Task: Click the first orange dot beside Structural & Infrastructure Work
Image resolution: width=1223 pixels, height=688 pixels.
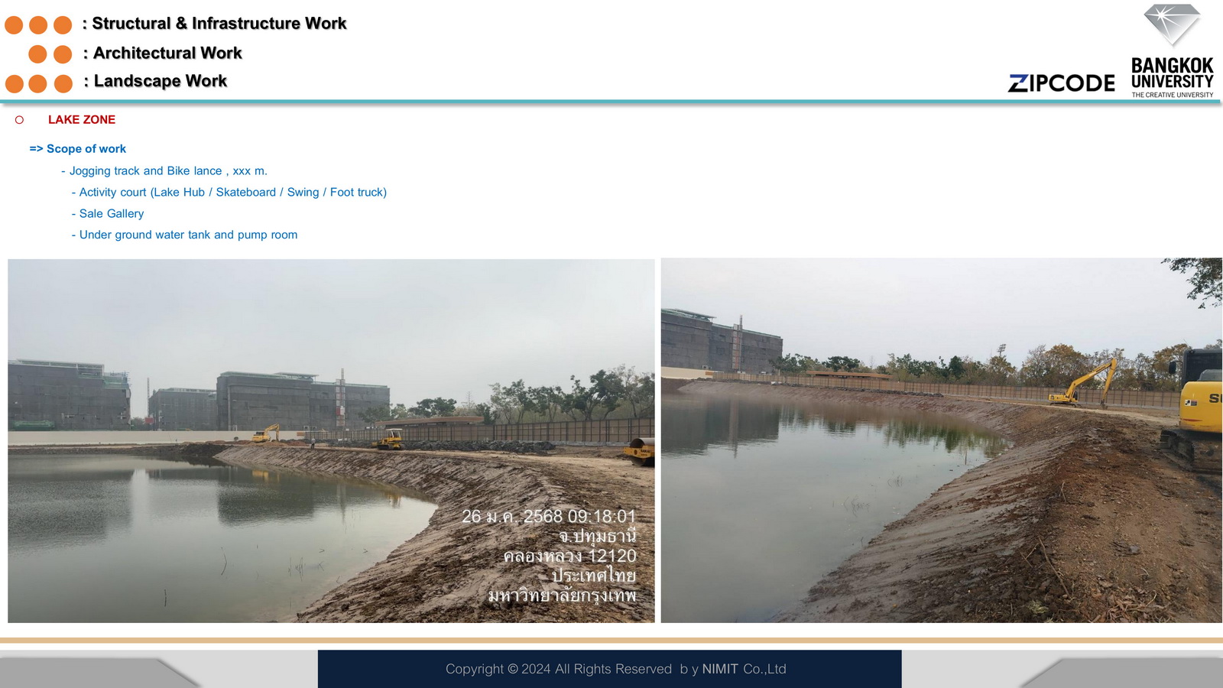Action: [14, 24]
